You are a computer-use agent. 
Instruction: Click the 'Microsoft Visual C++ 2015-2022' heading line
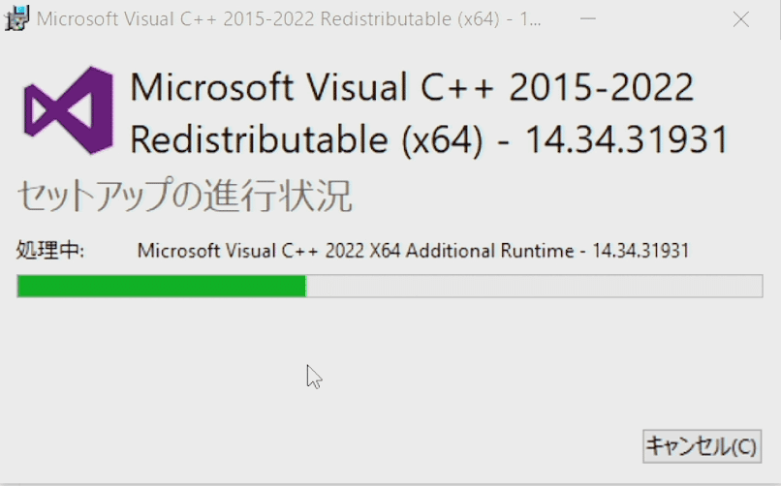coord(412,89)
